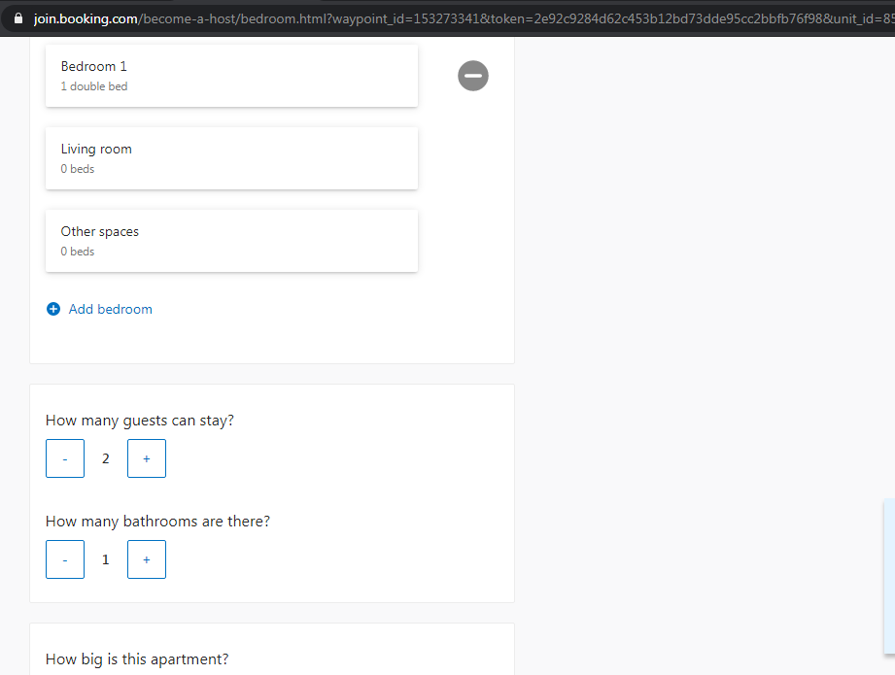895x675 pixels.
Task: Expand the Living room bed options
Action: (231, 158)
